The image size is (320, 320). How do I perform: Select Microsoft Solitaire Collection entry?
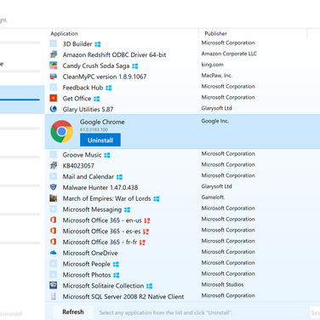point(103,286)
